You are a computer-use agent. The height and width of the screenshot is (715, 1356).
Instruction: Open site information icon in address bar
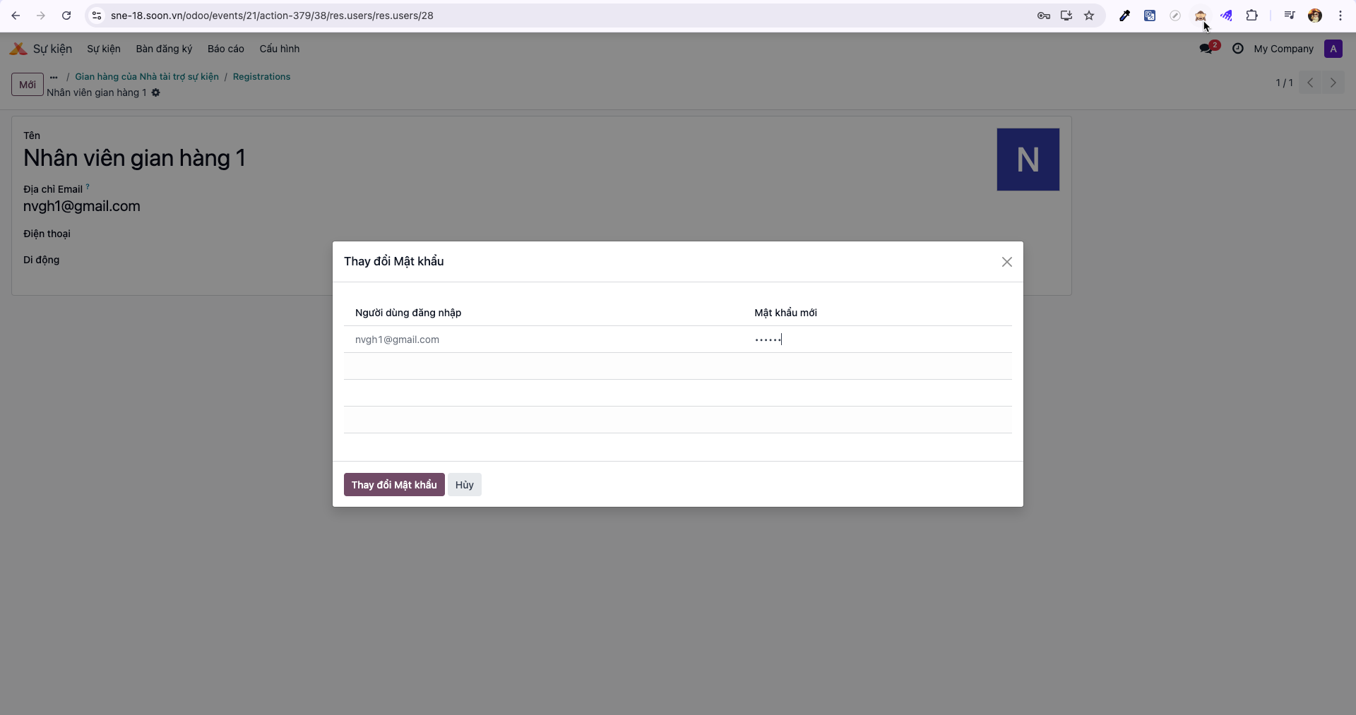(97, 16)
